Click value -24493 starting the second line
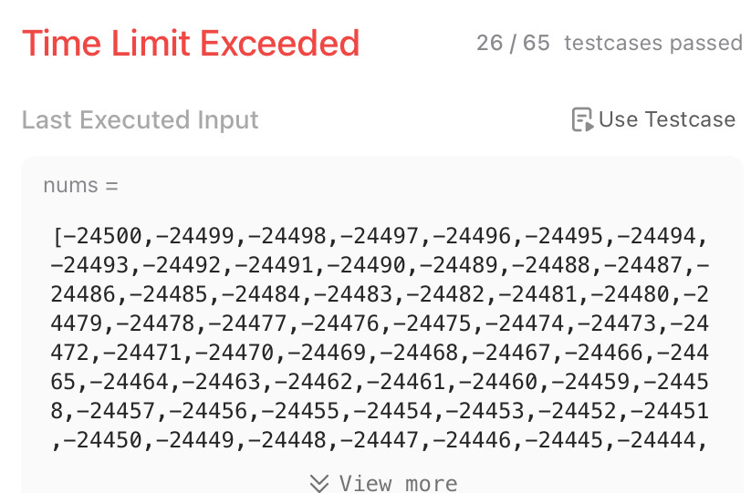The width and height of the screenshot is (751, 493). [x=89, y=265]
